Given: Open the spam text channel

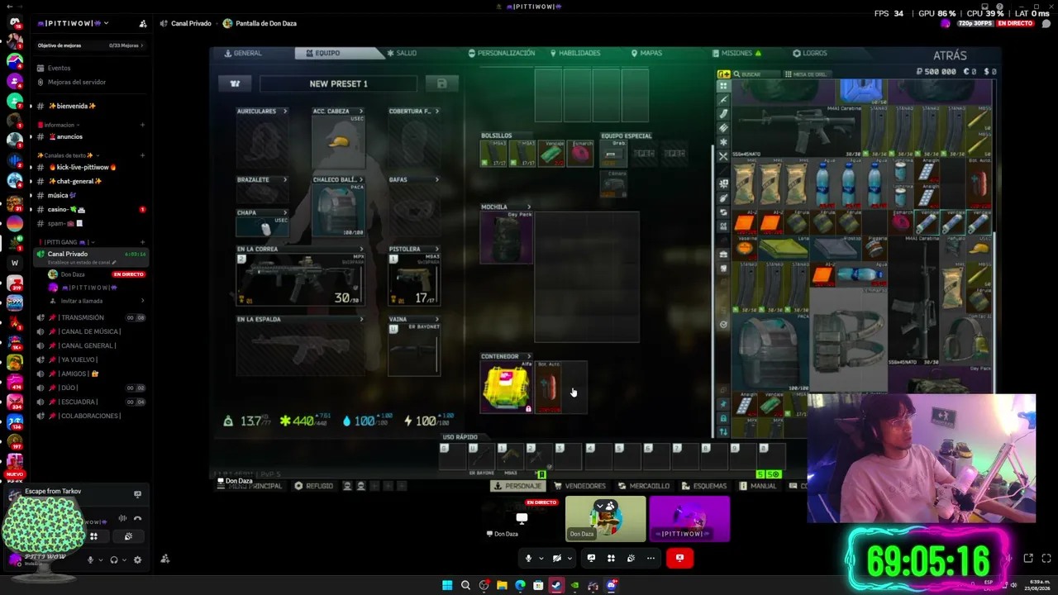Looking at the screenshot, I should click(x=65, y=223).
